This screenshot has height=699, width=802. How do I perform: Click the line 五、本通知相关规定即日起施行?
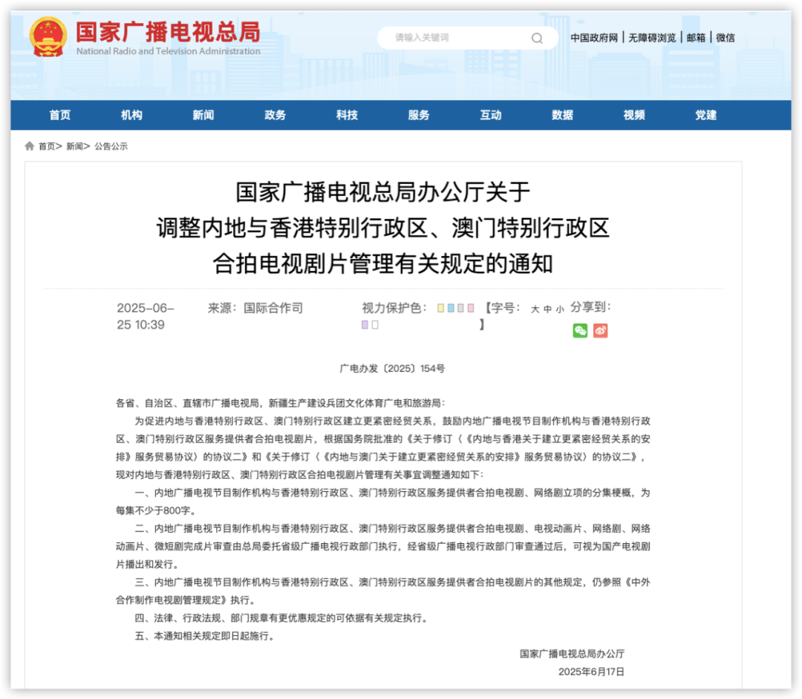(x=205, y=636)
